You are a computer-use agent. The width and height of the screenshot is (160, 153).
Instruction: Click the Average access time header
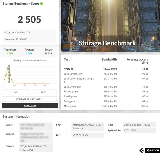137,61
